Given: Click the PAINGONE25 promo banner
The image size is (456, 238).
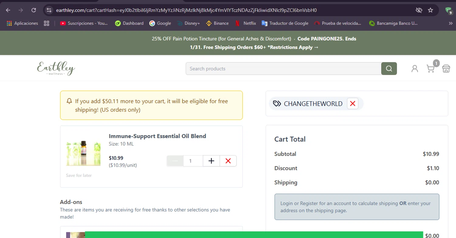Looking at the screenshot, I should pos(254,43).
